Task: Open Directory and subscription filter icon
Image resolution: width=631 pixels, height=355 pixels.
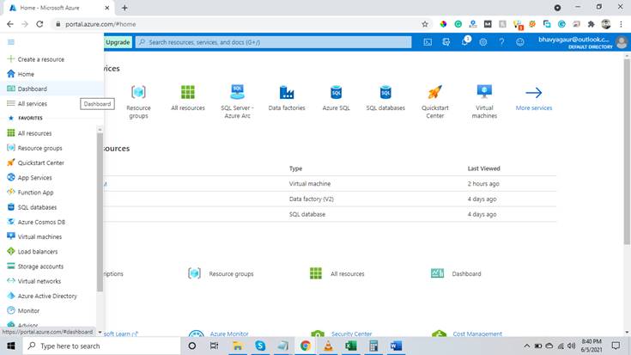Action: [446, 42]
